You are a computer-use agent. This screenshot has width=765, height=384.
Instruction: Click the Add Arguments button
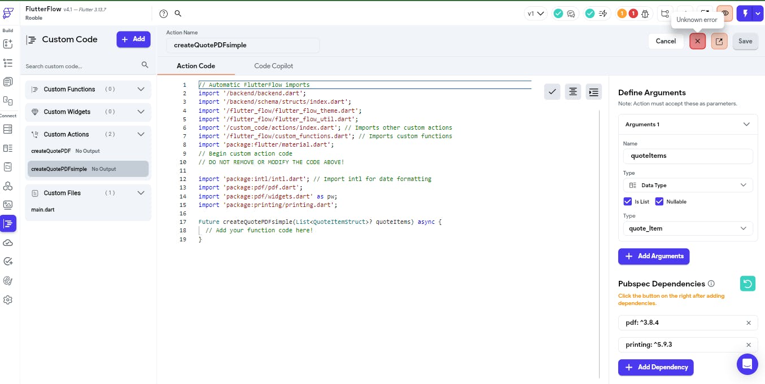coord(653,256)
